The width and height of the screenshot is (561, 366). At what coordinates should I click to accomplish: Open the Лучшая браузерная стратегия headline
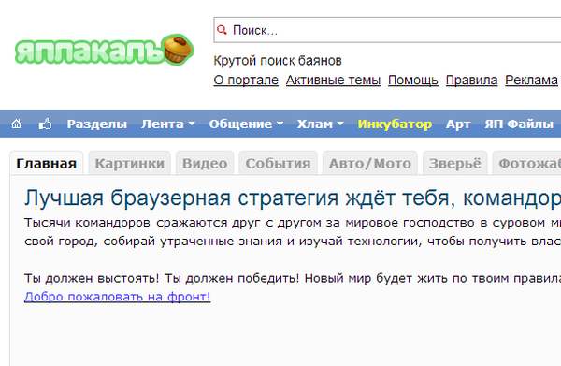pos(293,198)
